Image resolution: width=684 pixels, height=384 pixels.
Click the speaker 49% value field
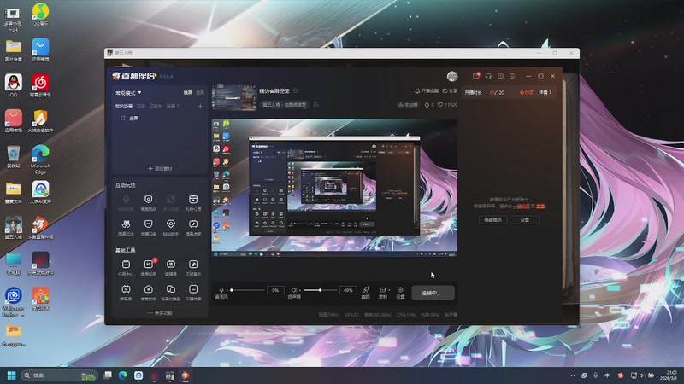(x=348, y=290)
